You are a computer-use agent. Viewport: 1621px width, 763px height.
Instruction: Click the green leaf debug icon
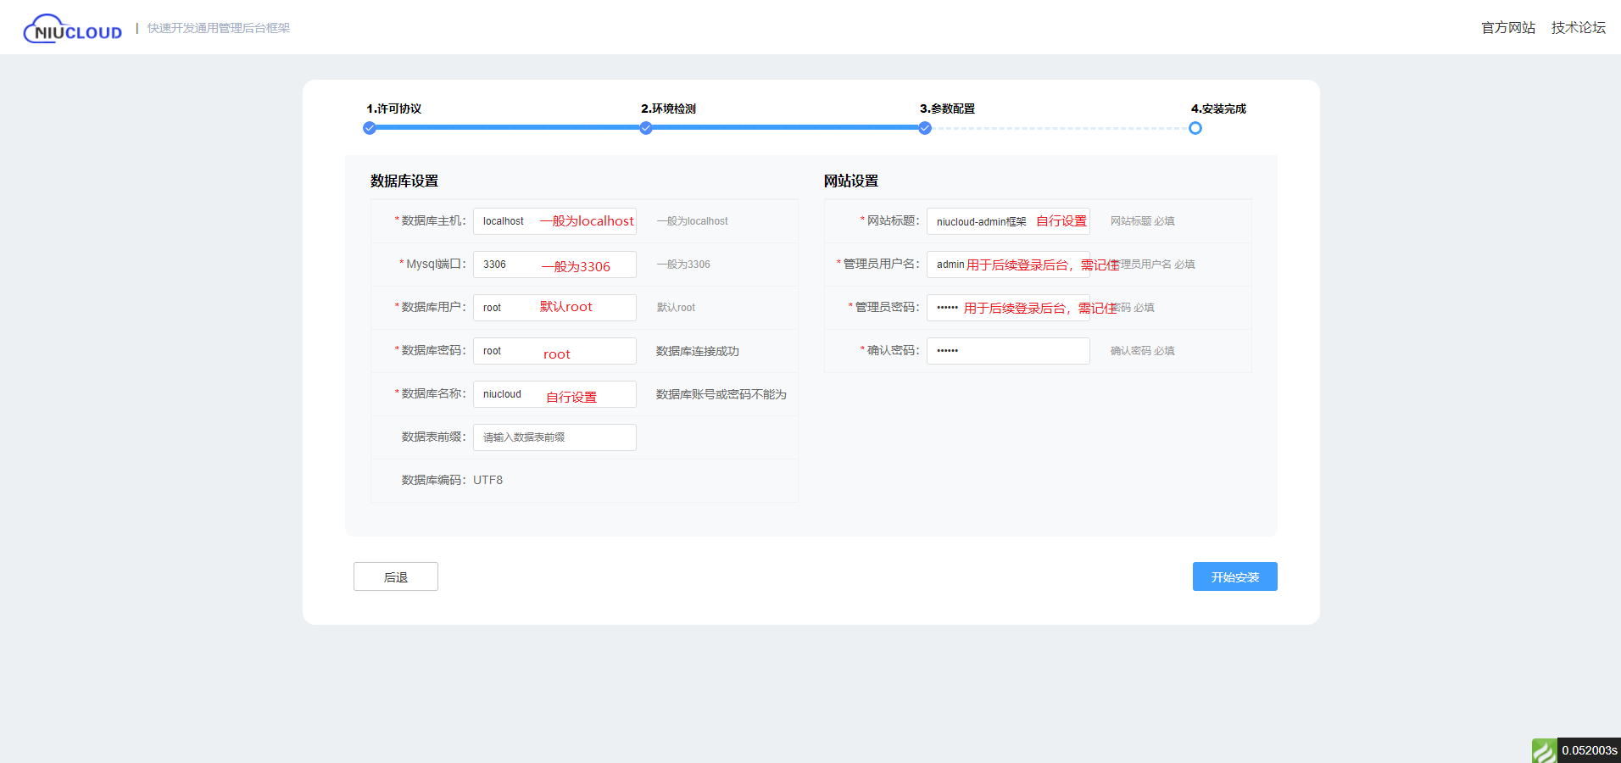[x=1544, y=750]
